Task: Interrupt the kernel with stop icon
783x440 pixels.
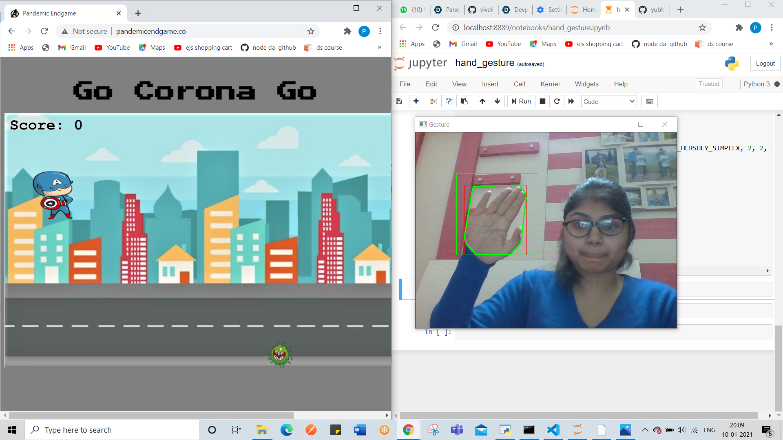Action: 542,101
